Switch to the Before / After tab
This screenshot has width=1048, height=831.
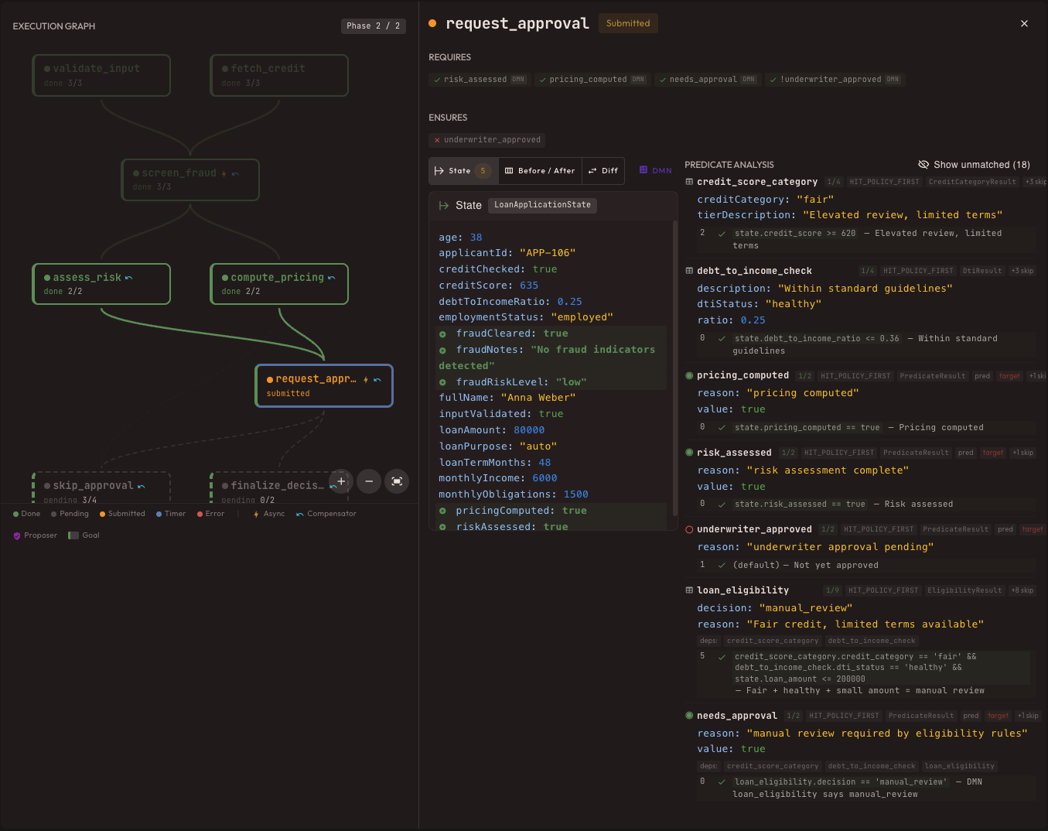pyautogui.click(x=540, y=171)
